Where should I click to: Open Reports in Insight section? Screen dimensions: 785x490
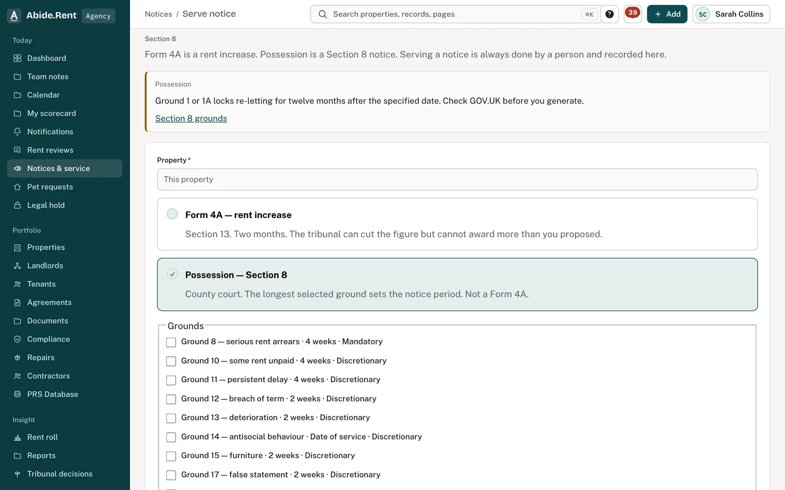pos(64,456)
